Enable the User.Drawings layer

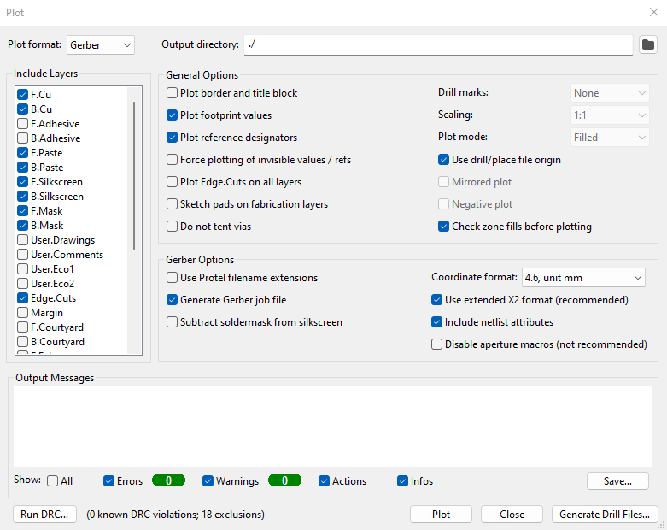pos(22,240)
